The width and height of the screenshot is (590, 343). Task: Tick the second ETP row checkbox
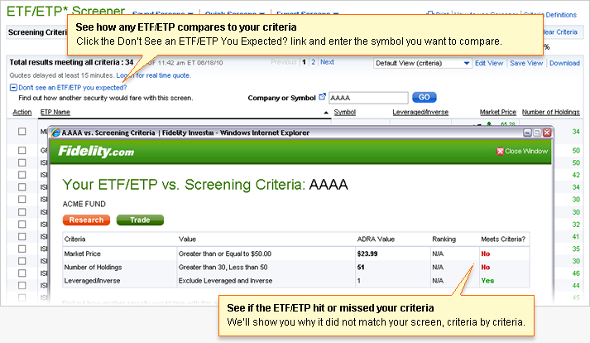(22, 150)
